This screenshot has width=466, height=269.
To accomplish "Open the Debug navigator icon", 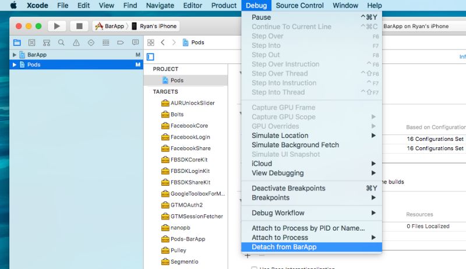I will pos(106,43).
